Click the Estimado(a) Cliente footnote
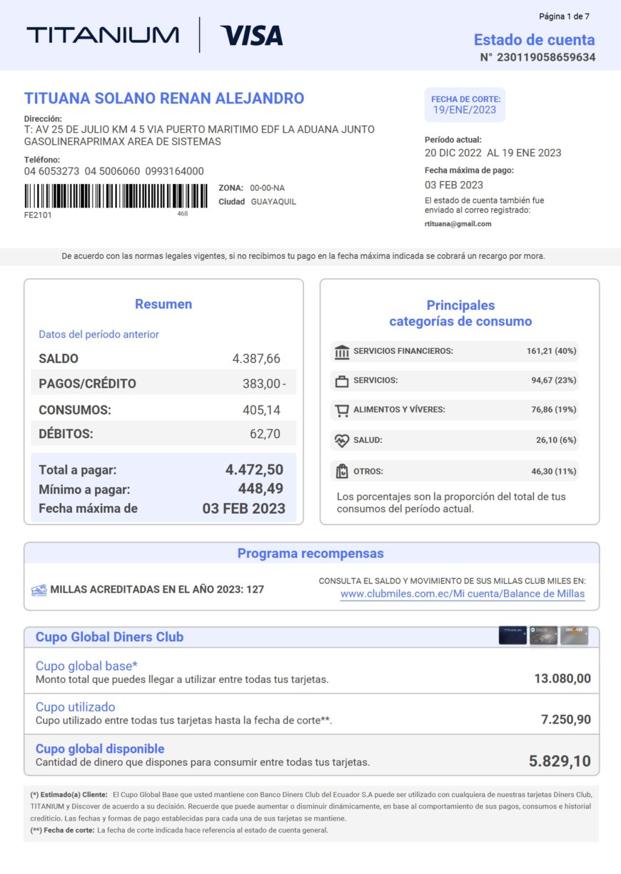Viewport: 621px width, 874px height. 310,806
